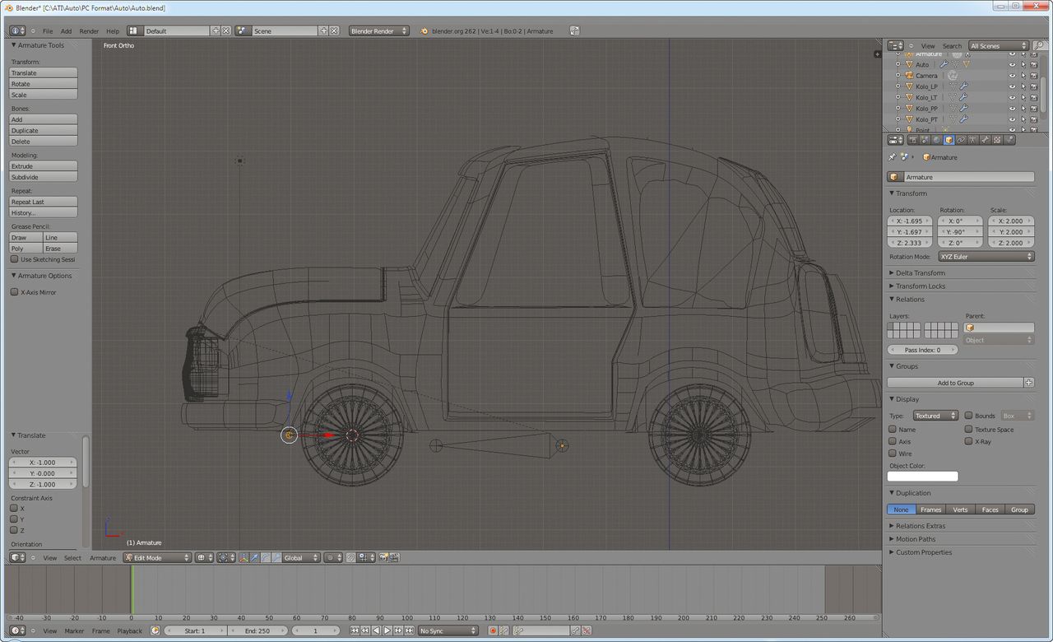The height and width of the screenshot is (642, 1053).
Task: Hide Kolo_PP using its eye icon
Action: point(1012,108)
